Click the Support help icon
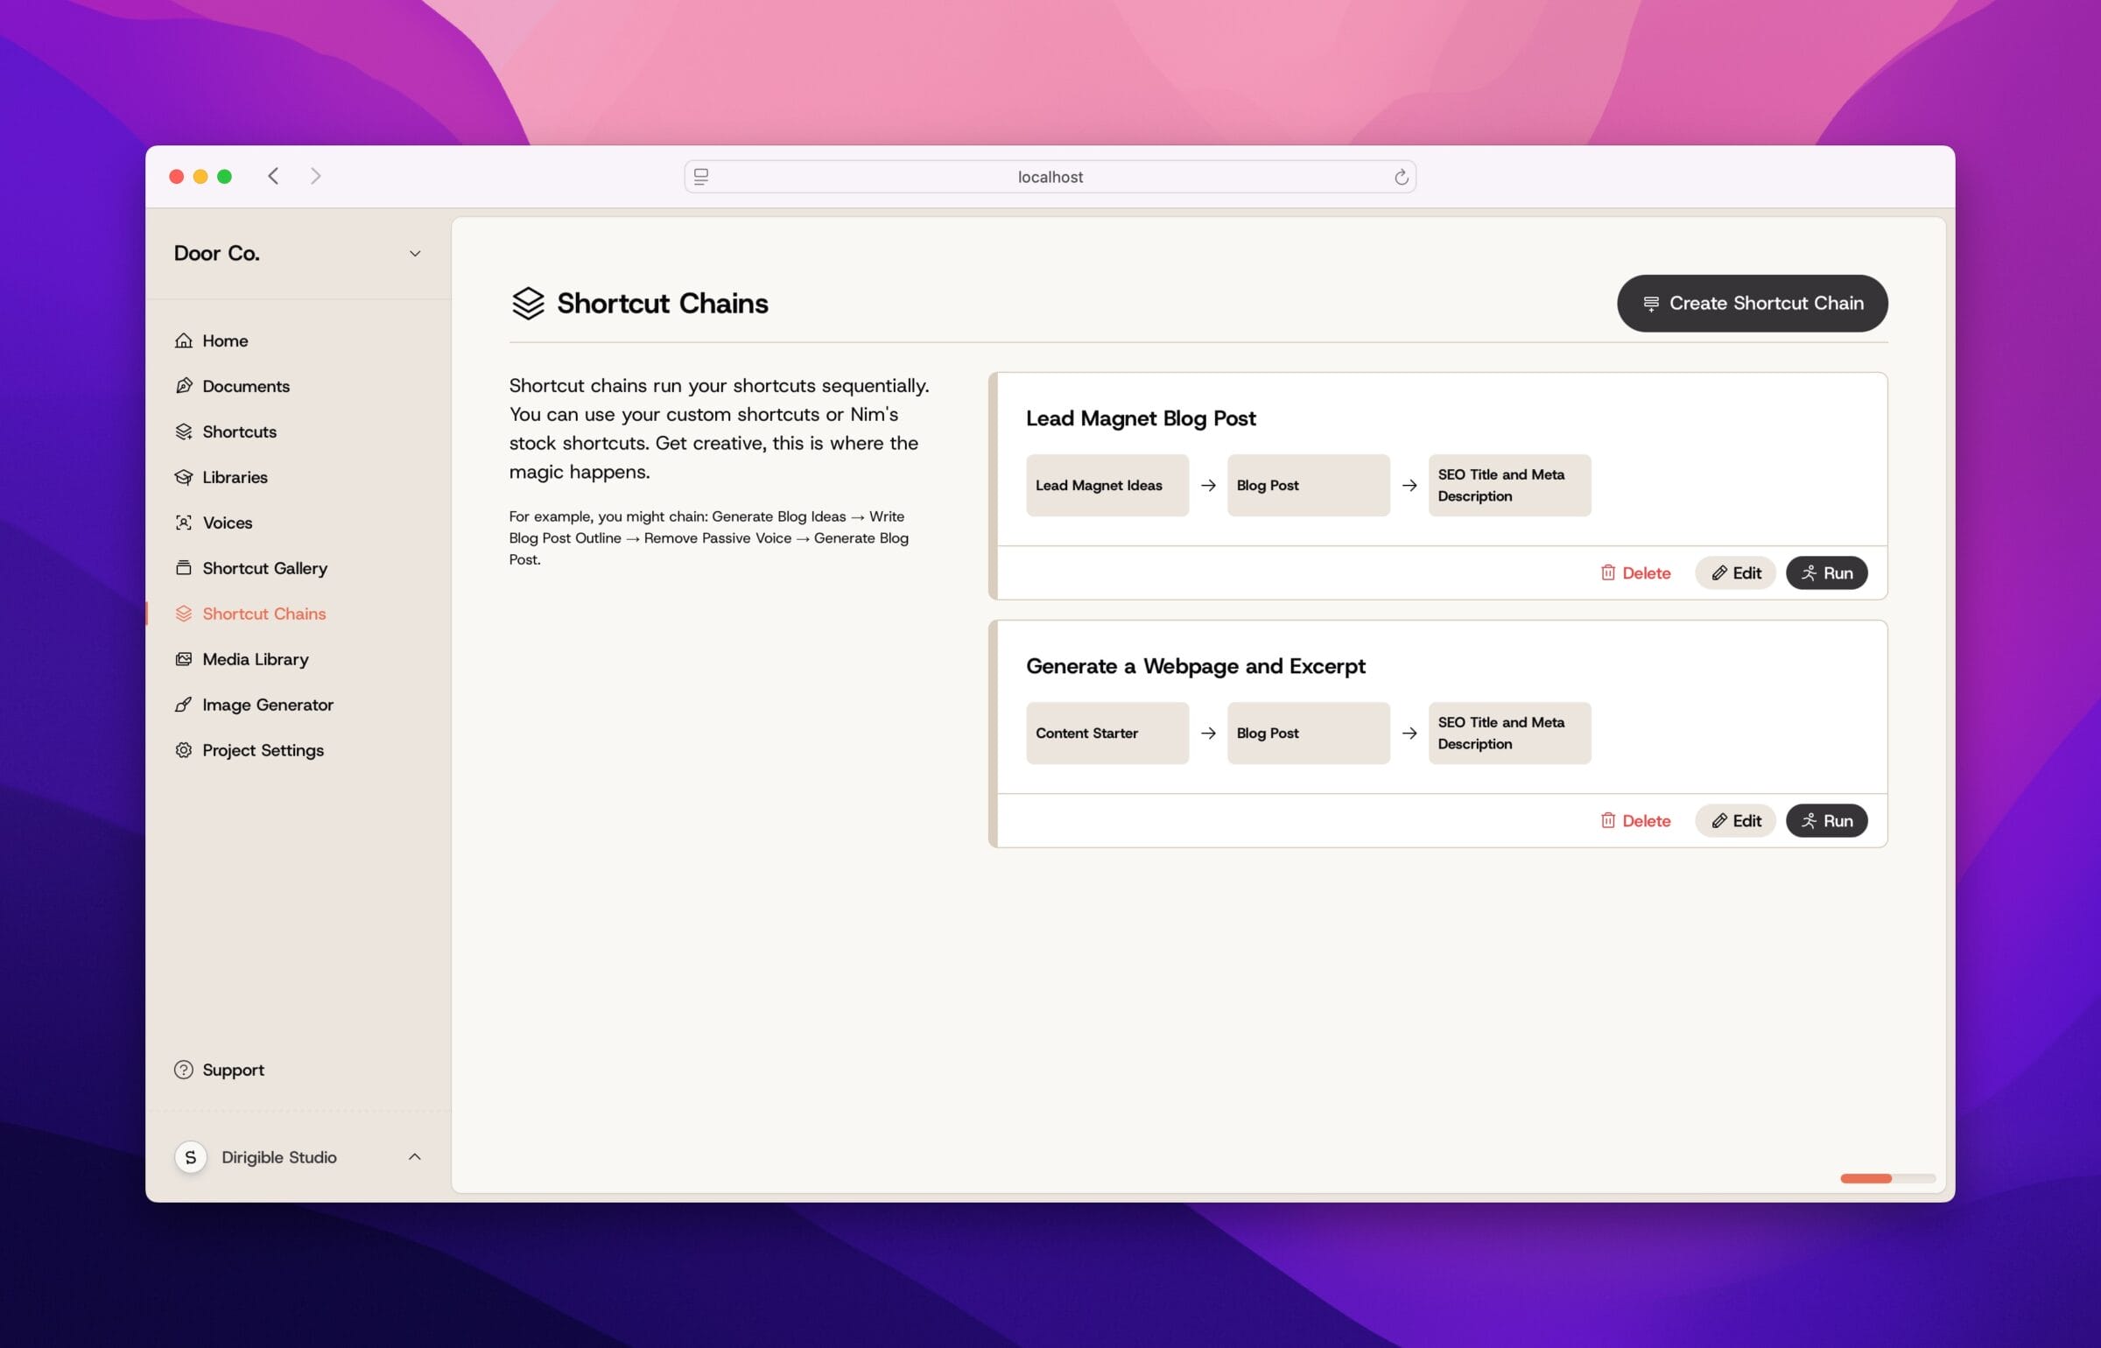 184,1070
